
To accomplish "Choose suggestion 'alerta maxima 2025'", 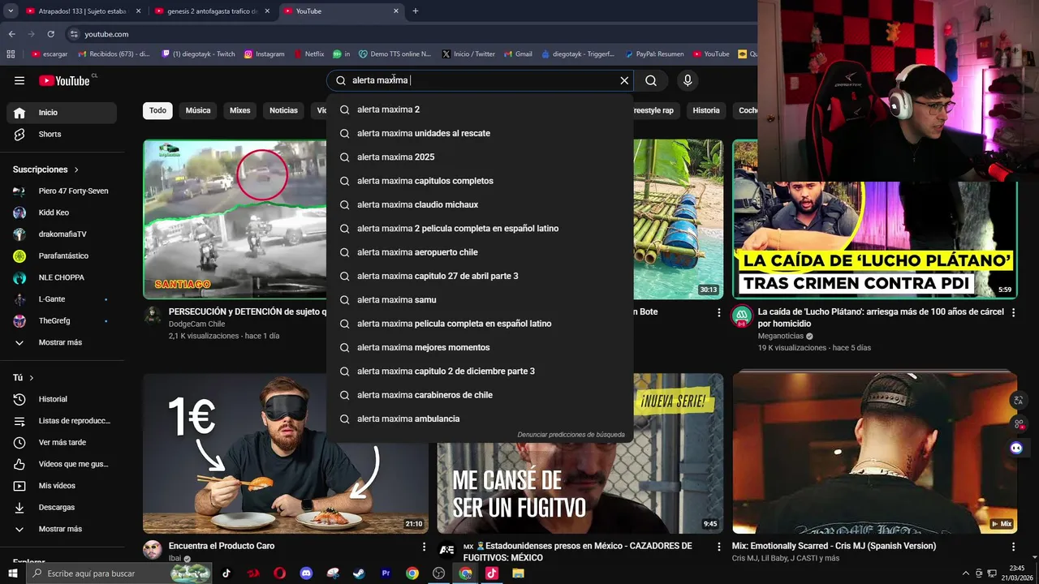I will point(480,157).
